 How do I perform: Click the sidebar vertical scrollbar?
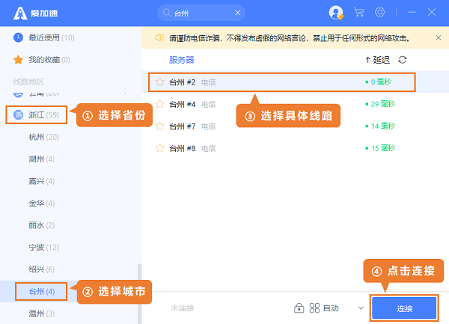pos(138,284)
